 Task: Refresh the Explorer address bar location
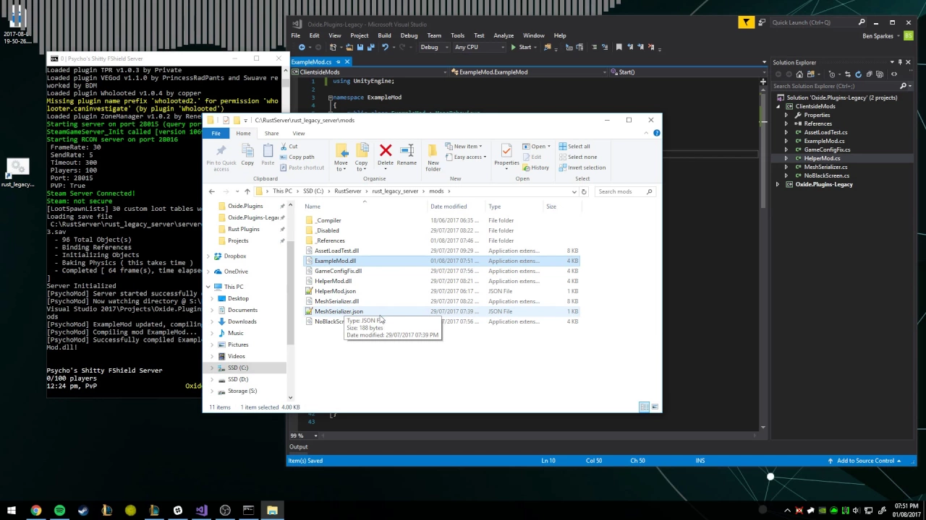pos(584,191)
